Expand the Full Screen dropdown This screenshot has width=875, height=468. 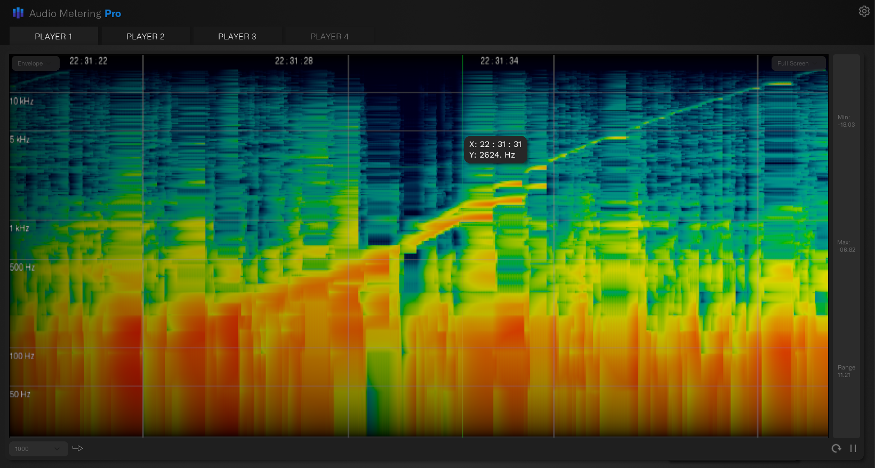coord(798,63)
